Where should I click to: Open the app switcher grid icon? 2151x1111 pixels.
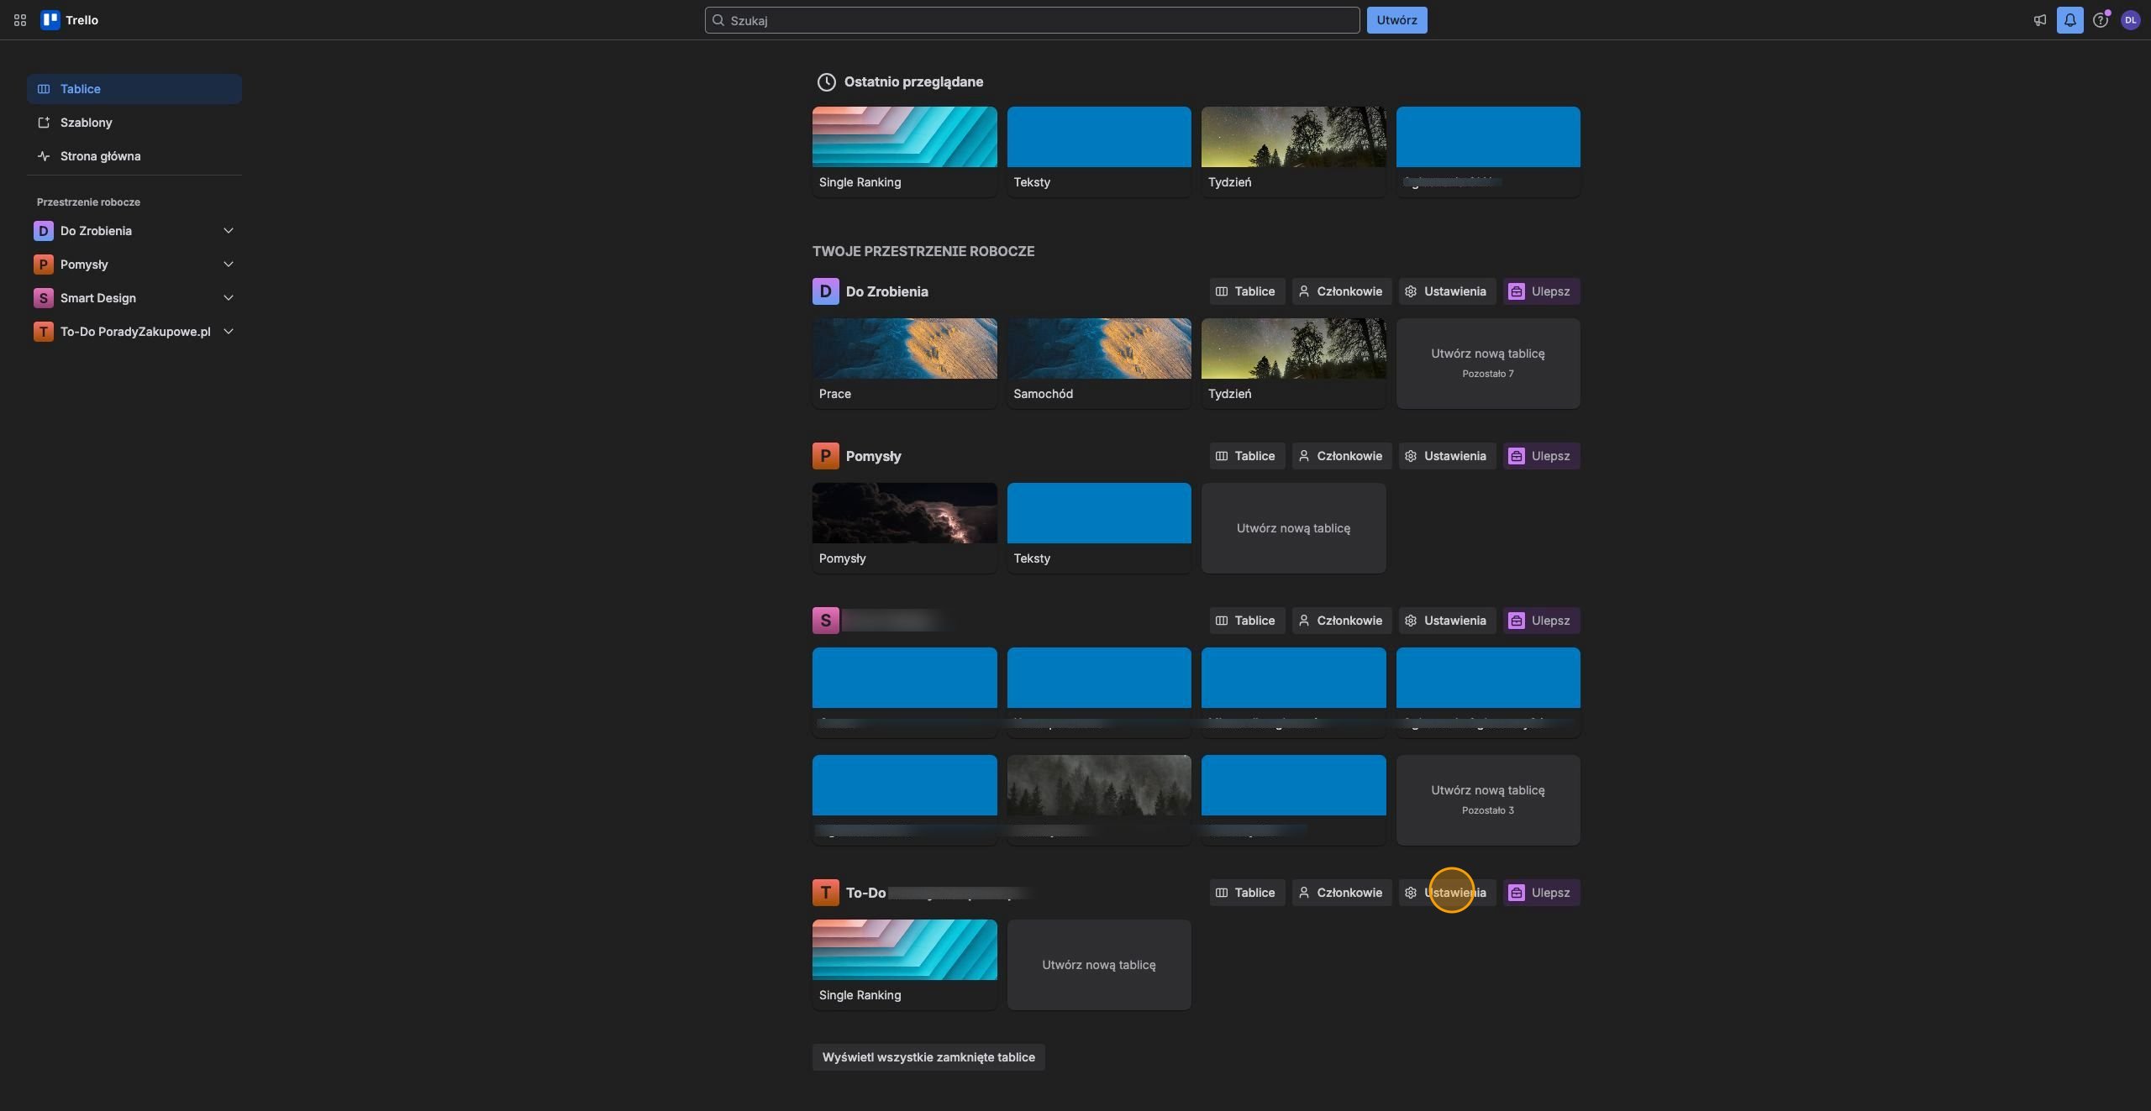(20, 20)
